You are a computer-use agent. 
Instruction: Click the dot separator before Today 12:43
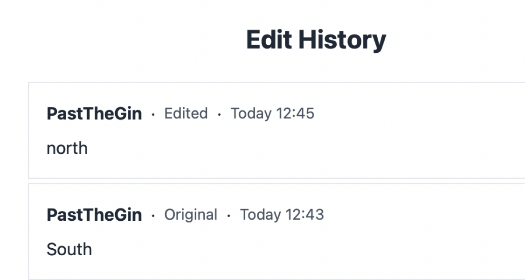(228, 216)
